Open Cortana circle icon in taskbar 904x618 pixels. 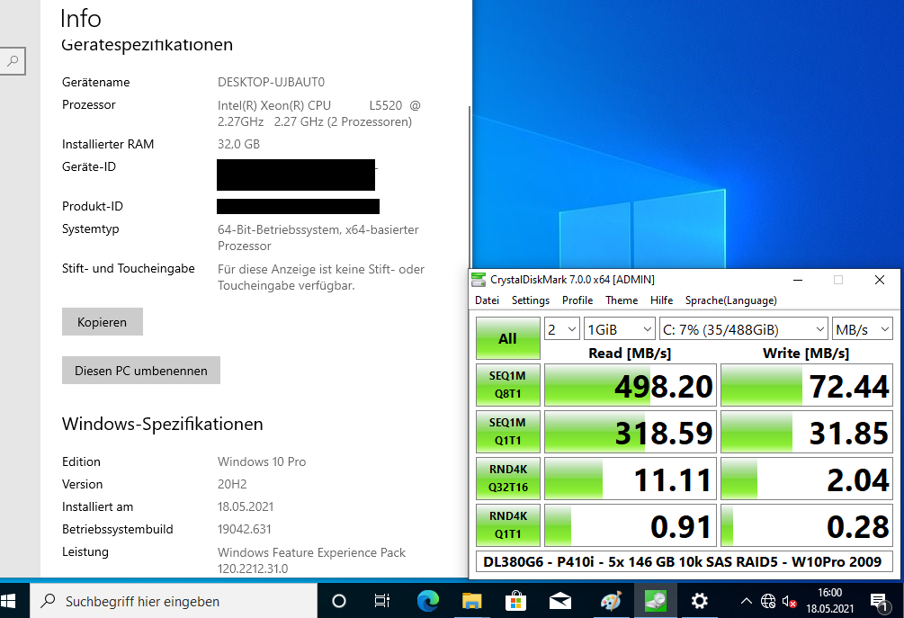point(339,601)
